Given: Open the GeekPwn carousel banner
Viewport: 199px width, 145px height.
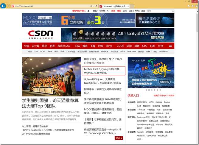Looking at the screenshot, I should (x=151, y=73).
